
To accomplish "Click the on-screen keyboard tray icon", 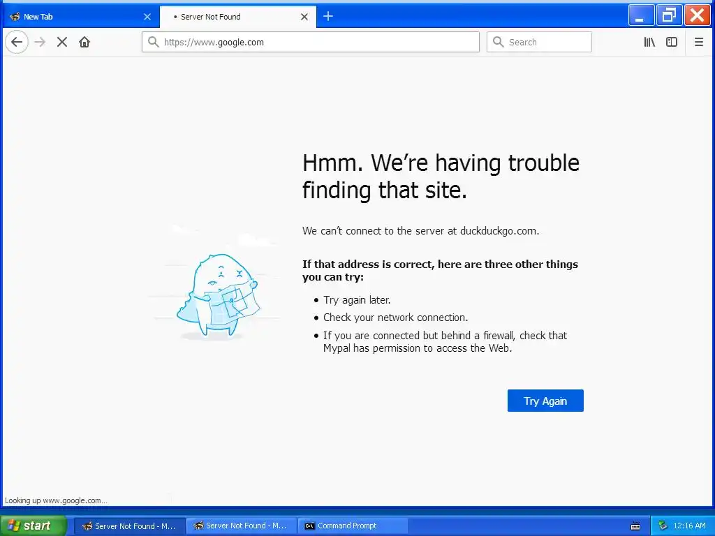I will tap(635, 526).
